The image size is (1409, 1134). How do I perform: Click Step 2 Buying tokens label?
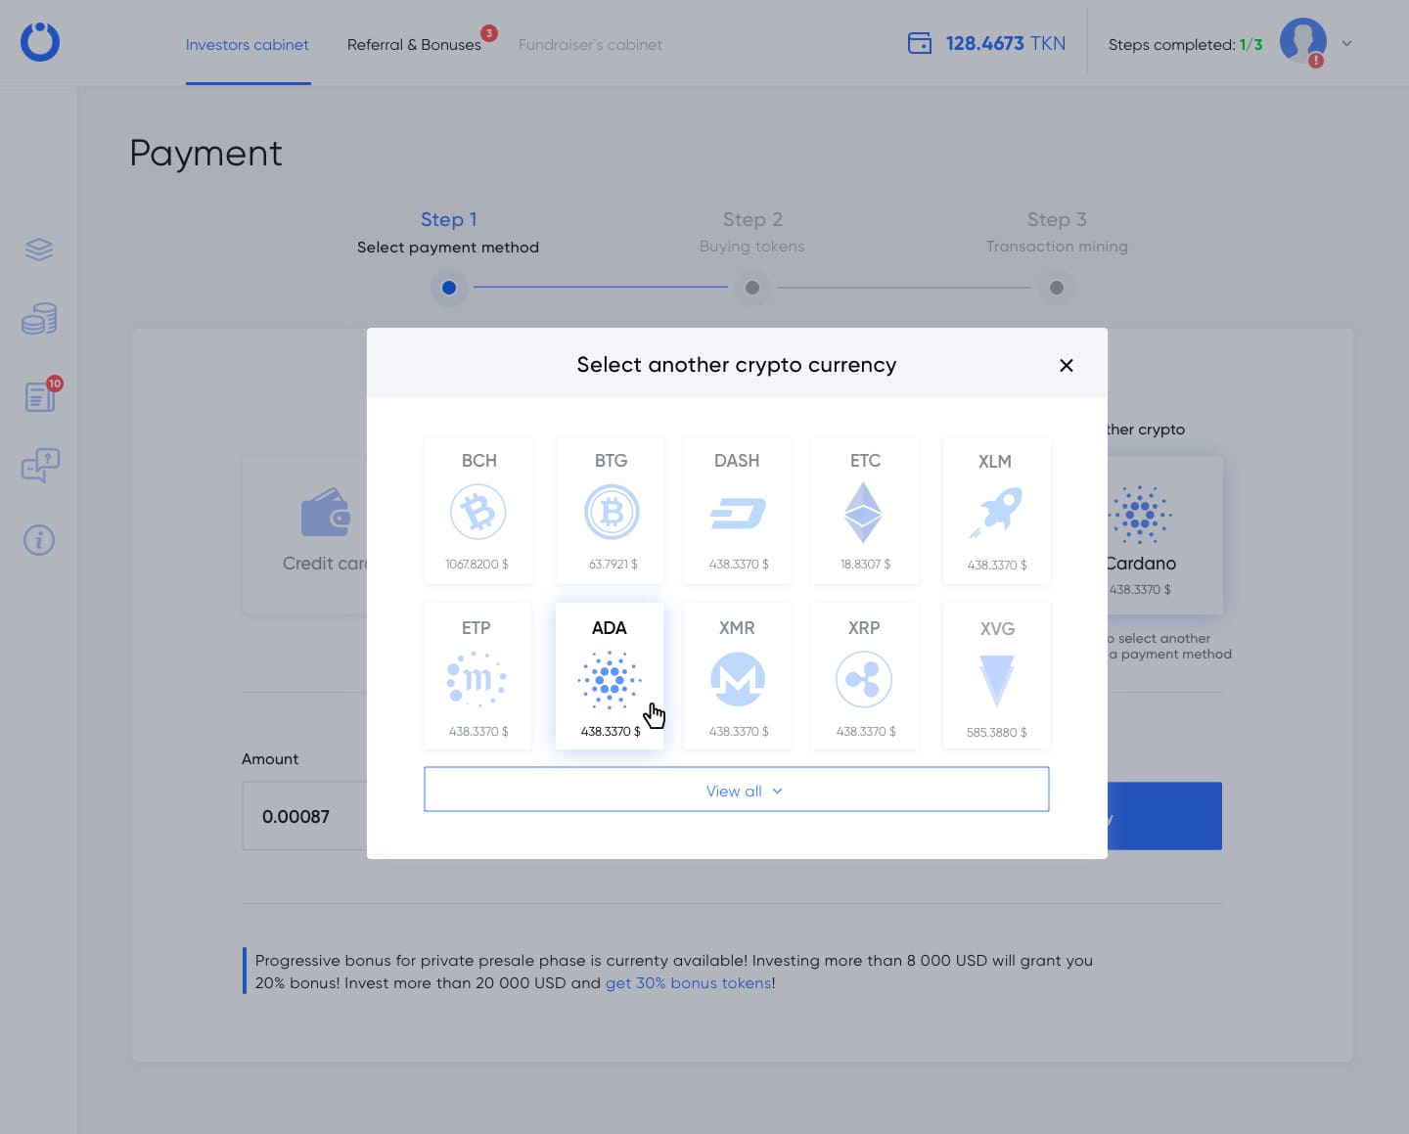click(x=752, y=233)
